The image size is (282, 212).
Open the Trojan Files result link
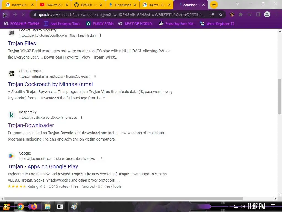22,43
